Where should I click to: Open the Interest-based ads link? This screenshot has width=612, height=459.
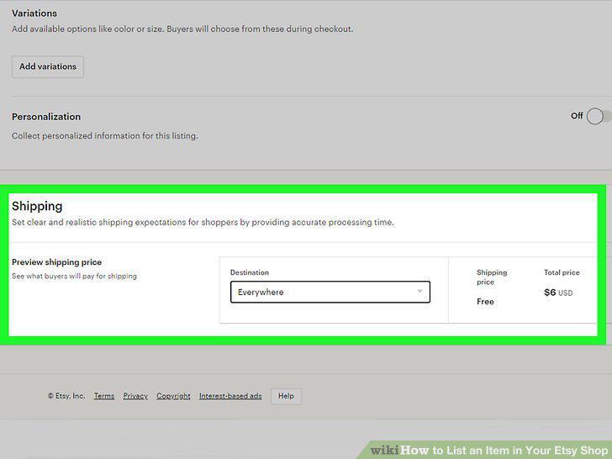230,396
